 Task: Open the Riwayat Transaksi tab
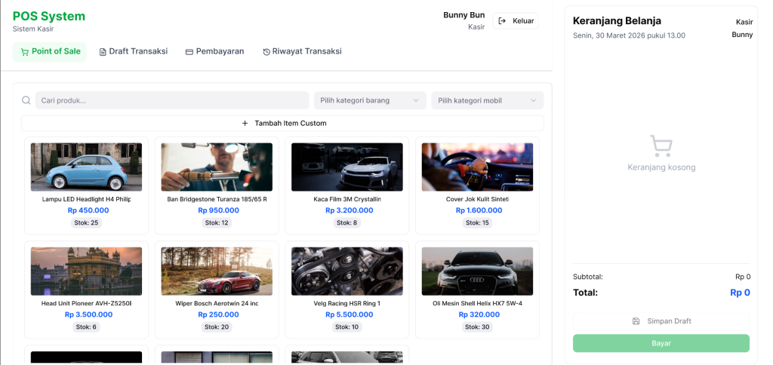(x=302, y=52)
